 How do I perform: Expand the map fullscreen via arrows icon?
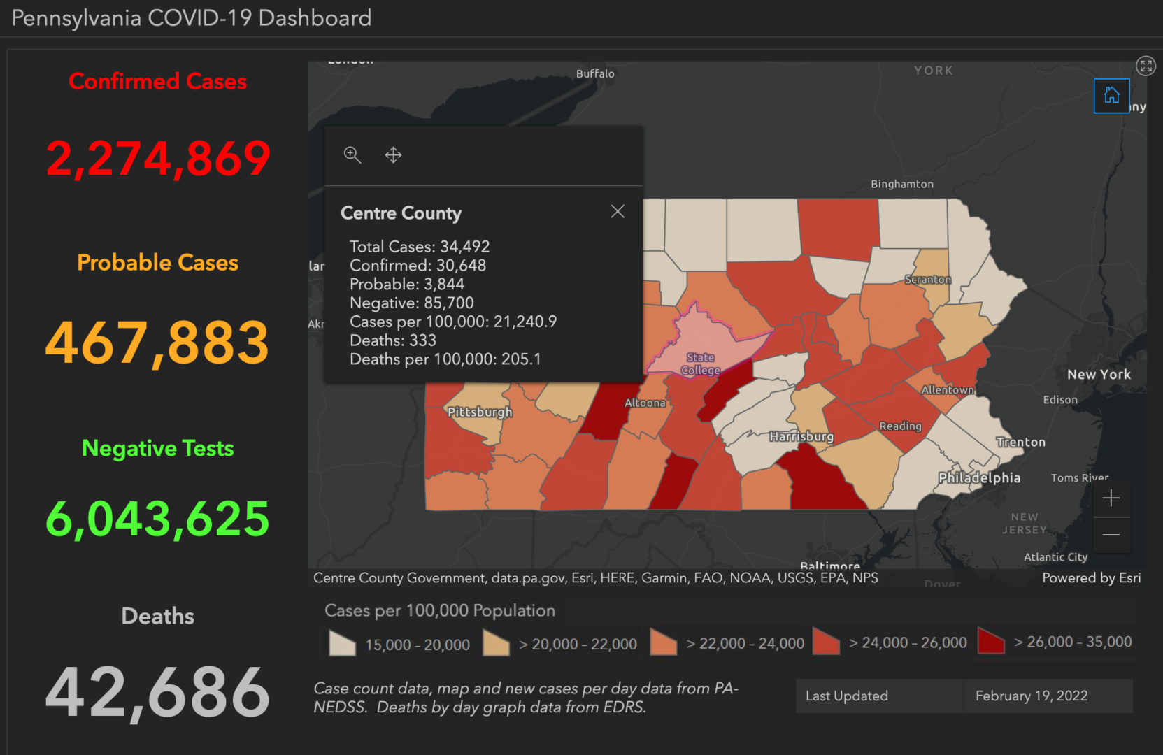(1146, 66)
